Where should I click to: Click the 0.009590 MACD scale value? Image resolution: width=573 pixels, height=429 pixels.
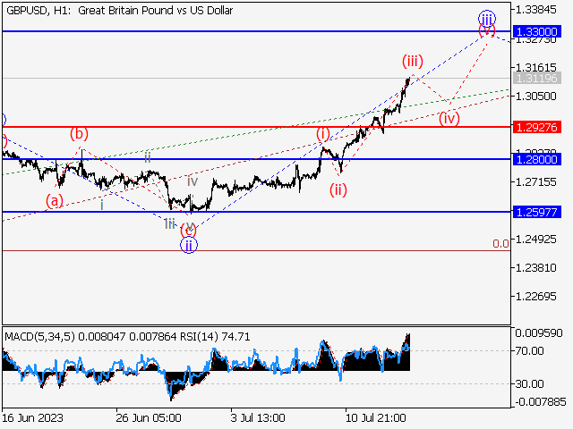pos(539,333)
